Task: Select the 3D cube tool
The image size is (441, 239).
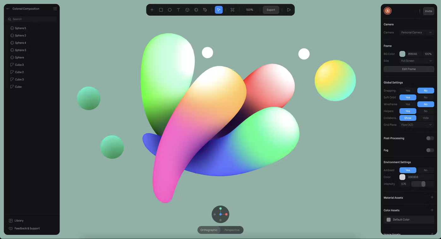Action: pos(187,10)
